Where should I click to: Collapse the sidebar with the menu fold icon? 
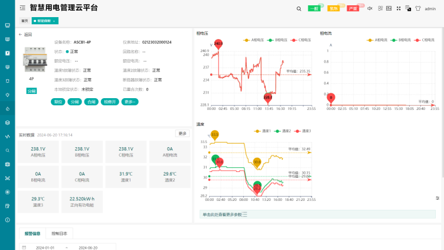pos(22,8)
